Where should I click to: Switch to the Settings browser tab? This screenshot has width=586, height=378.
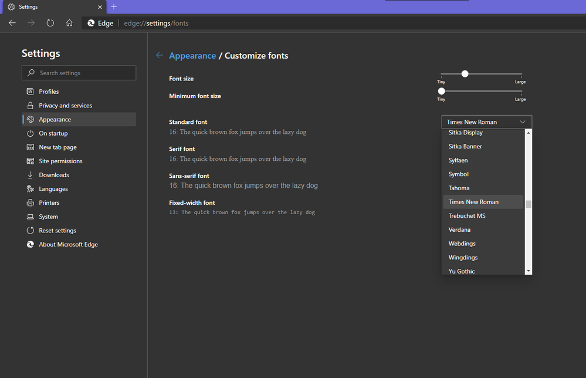tap(53, 6)
